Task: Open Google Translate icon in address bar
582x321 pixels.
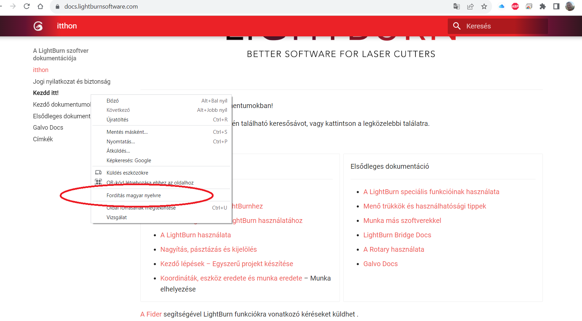Action: tap(457, 6)
